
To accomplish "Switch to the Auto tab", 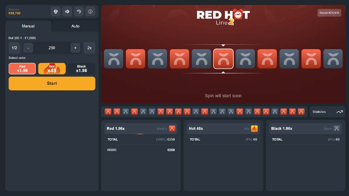I will 75,26.
